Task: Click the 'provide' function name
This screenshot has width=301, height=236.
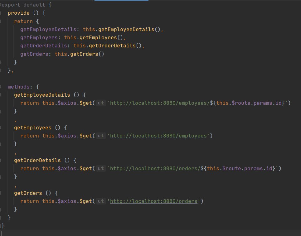Action: pos(19,13)
